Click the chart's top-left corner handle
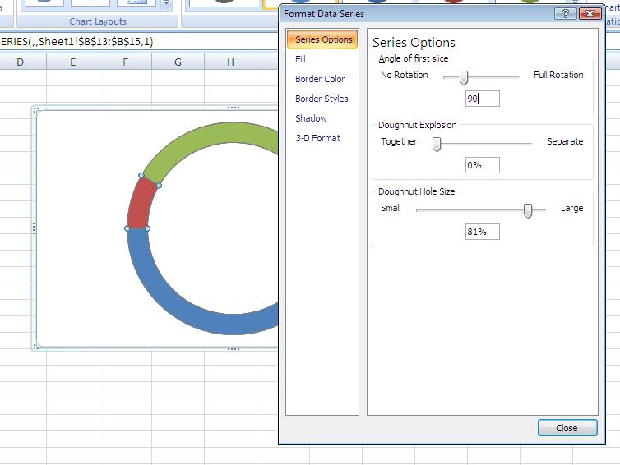 pyautogui.click(x=35, y=109)
